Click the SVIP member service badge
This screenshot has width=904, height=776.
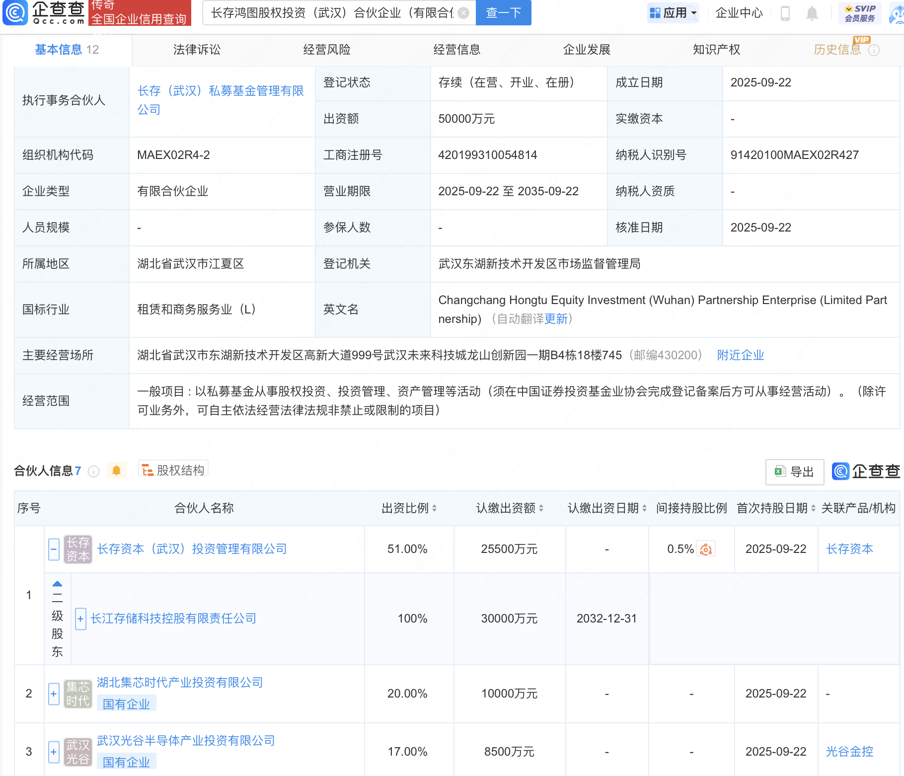860,13
